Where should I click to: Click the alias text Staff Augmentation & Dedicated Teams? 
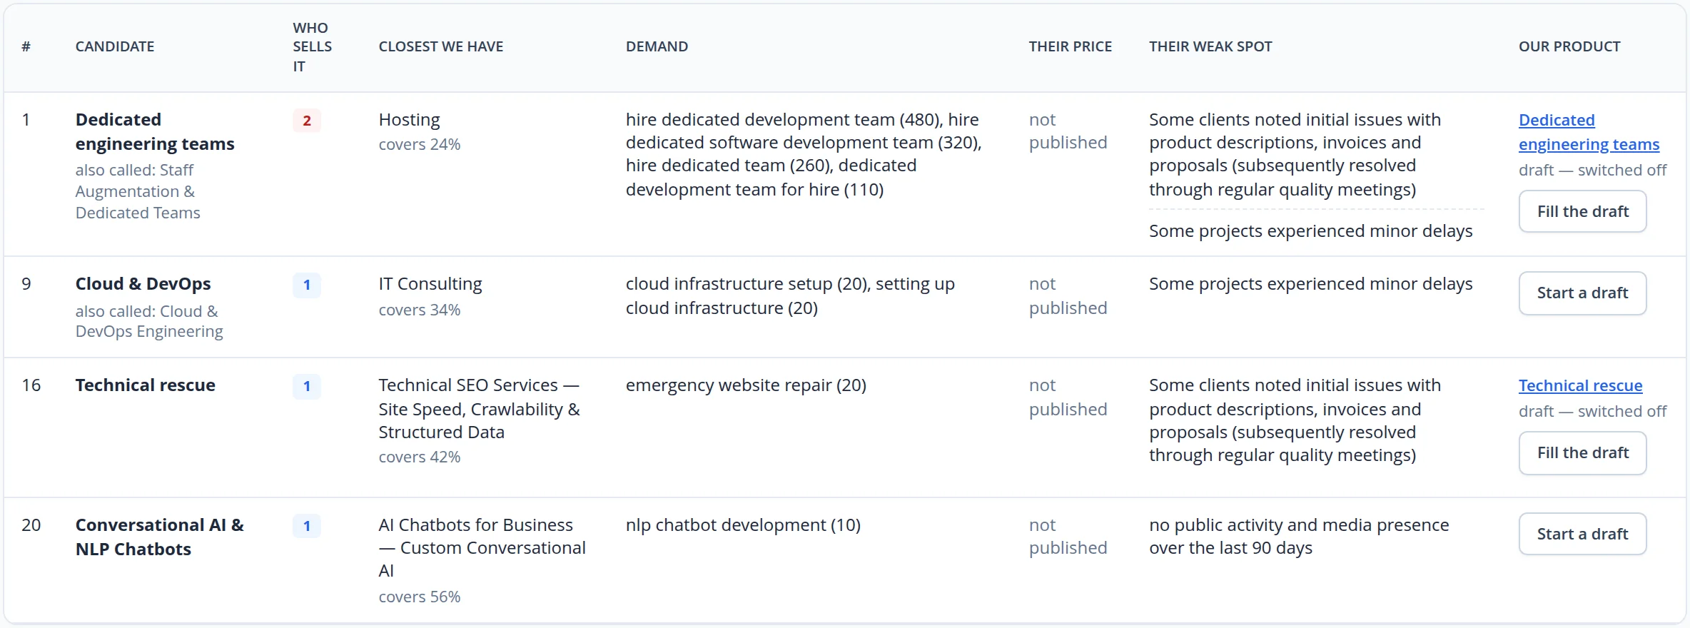[x=138, y=191]
